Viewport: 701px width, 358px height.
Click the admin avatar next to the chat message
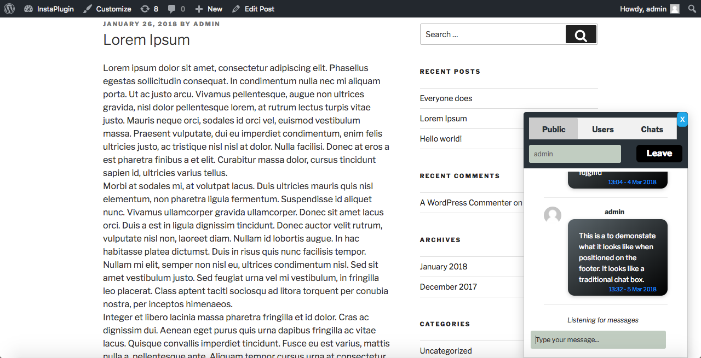[x=552, y=215]
